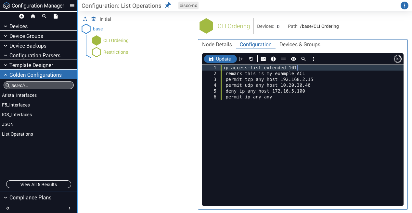Image resolution: width=412 pixels, height=213 pixels.
Task: Click the Update button
Action: click(x=220, y=59)
